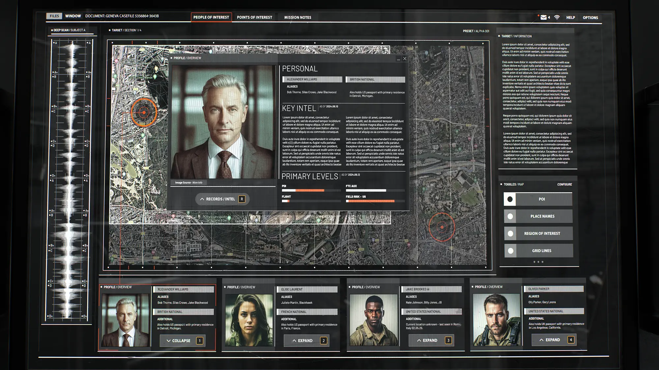The image size is (659, 370).
Task: Click hotkey badge 2 on Elise Laurent card
Action: tap(324, 341)
